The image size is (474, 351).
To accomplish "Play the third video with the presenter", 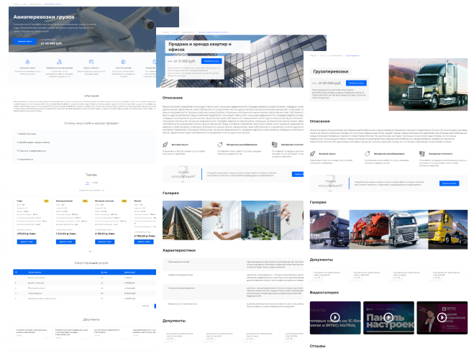I will [x=442, y=317].
